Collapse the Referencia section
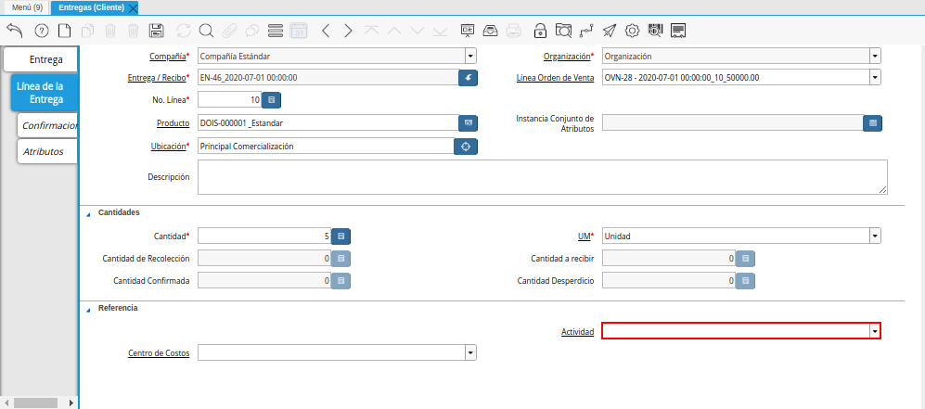 pos(89,310)
